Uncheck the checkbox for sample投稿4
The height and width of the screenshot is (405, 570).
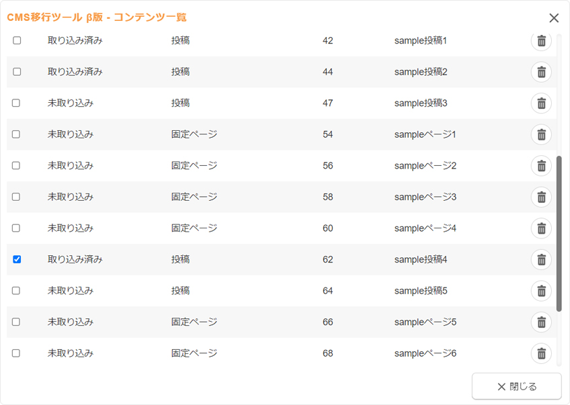(17, 259)
